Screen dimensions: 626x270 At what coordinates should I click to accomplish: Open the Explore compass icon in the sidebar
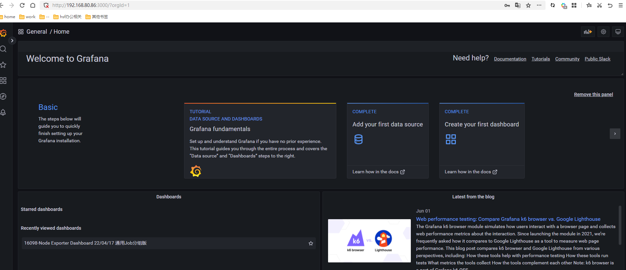coord(3,96)
